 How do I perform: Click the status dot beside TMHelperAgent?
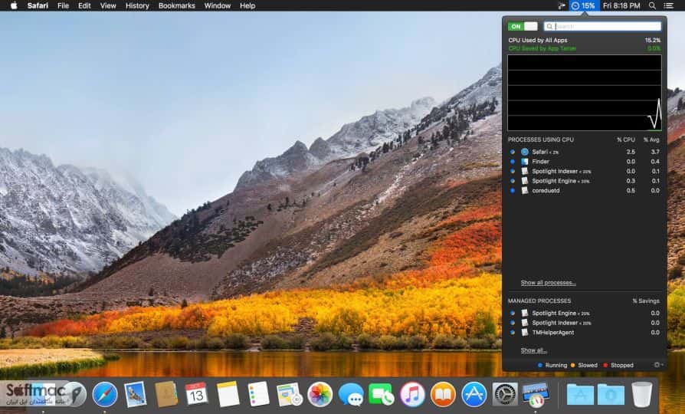513,333
